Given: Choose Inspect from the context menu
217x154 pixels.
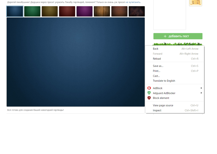Looking at the screenshot, I should (x=157, y=110).
